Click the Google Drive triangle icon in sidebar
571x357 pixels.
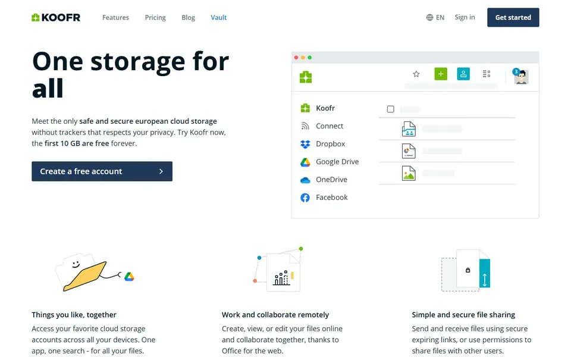305,162
